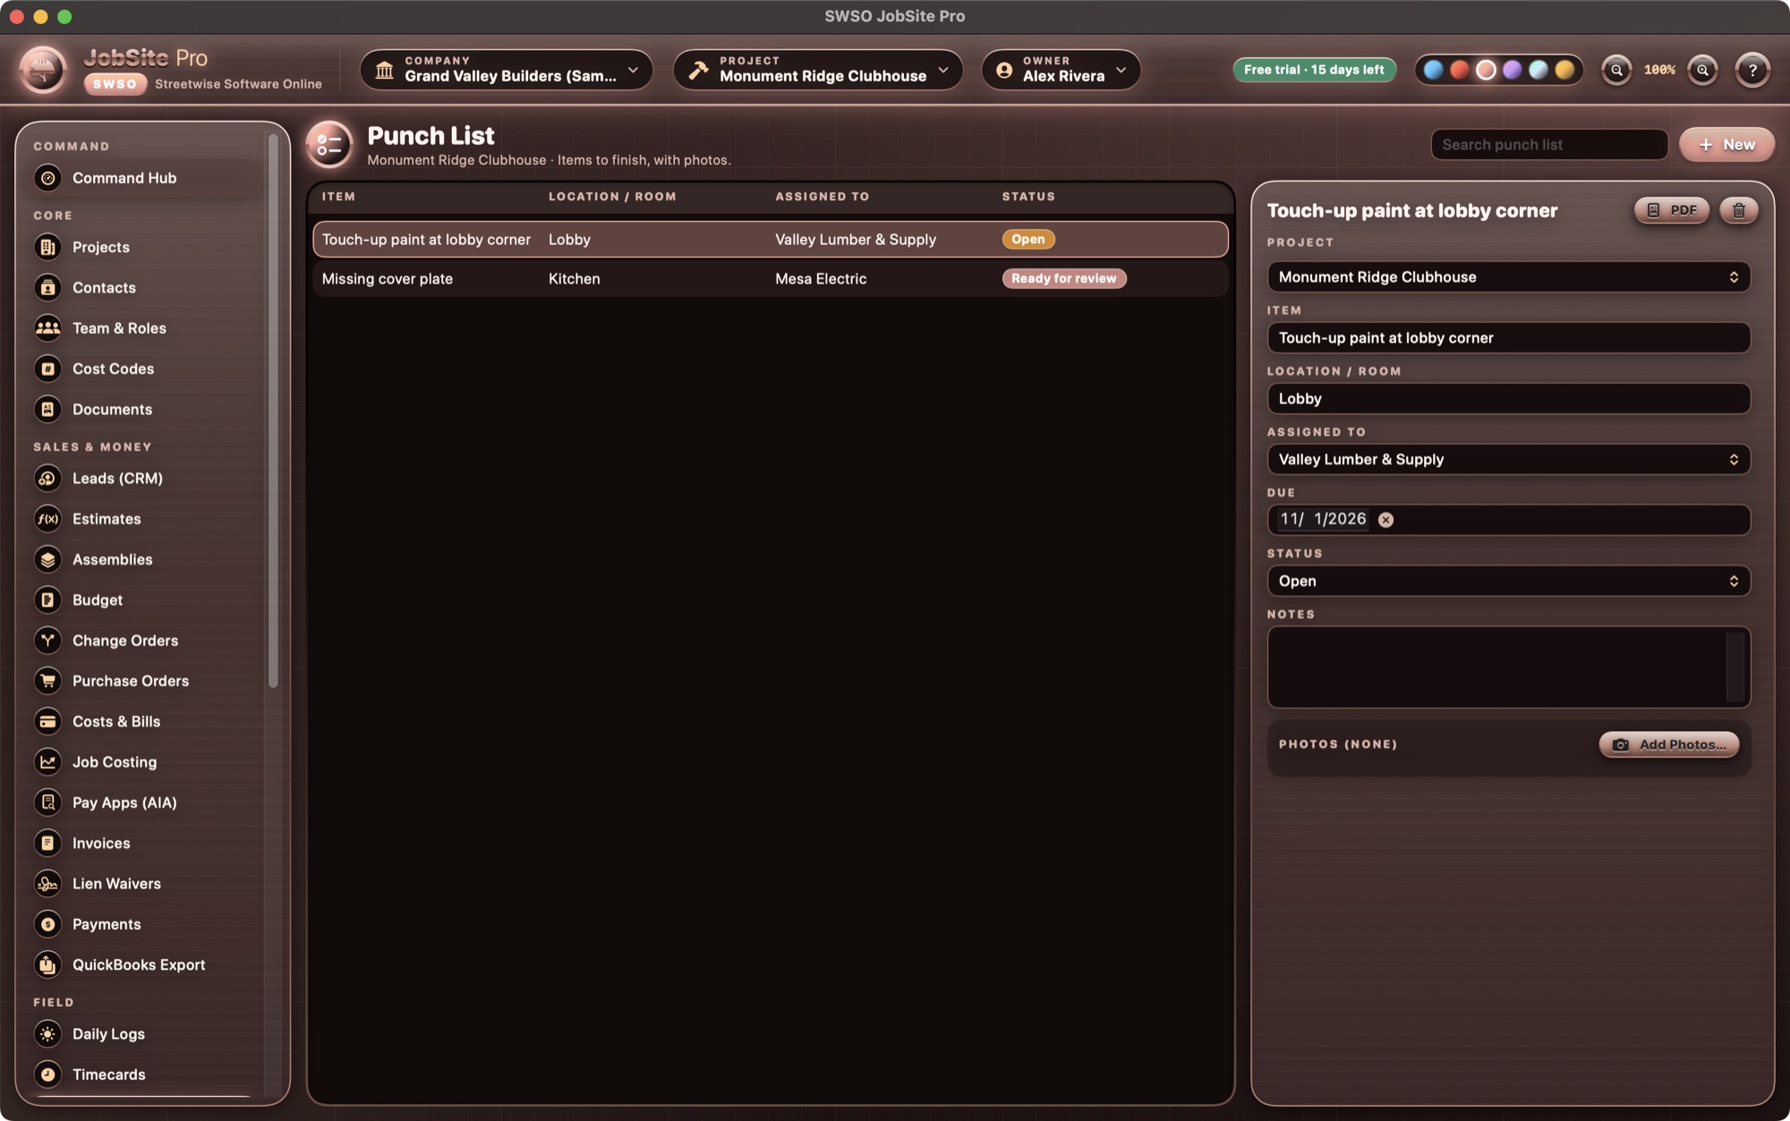The width and height of the screenshot is (1790, 1121).
Task: Open Payments in sidebar
Action: (x=107, y=924)
